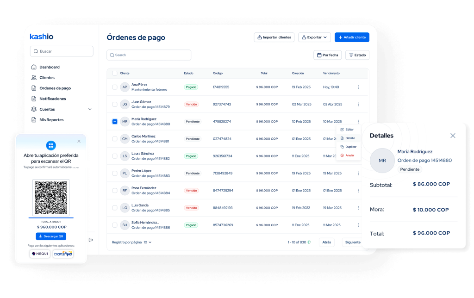Dismiss the QR code popup

click(x=79, y=141)
